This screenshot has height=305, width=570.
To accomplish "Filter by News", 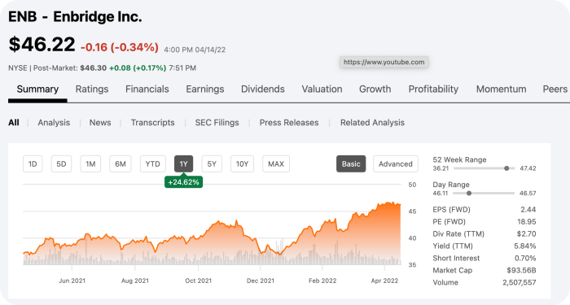I will [x=100, y=122].
